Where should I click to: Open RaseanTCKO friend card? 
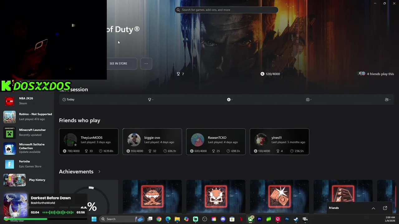click(216, 142)
